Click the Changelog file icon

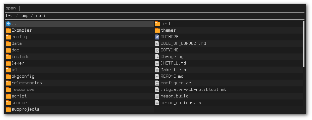click(x=157, y=57)
